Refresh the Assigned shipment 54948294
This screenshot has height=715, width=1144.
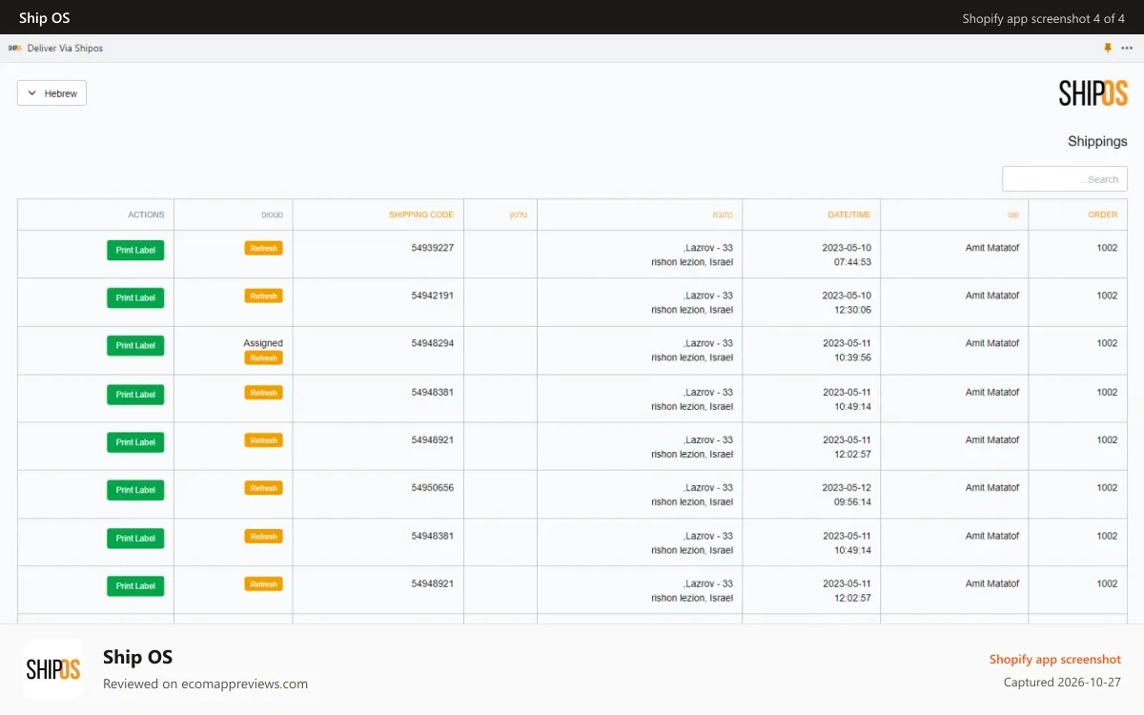[x=263, y=358]
